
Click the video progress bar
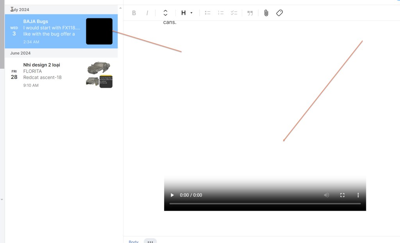point(265,204)
